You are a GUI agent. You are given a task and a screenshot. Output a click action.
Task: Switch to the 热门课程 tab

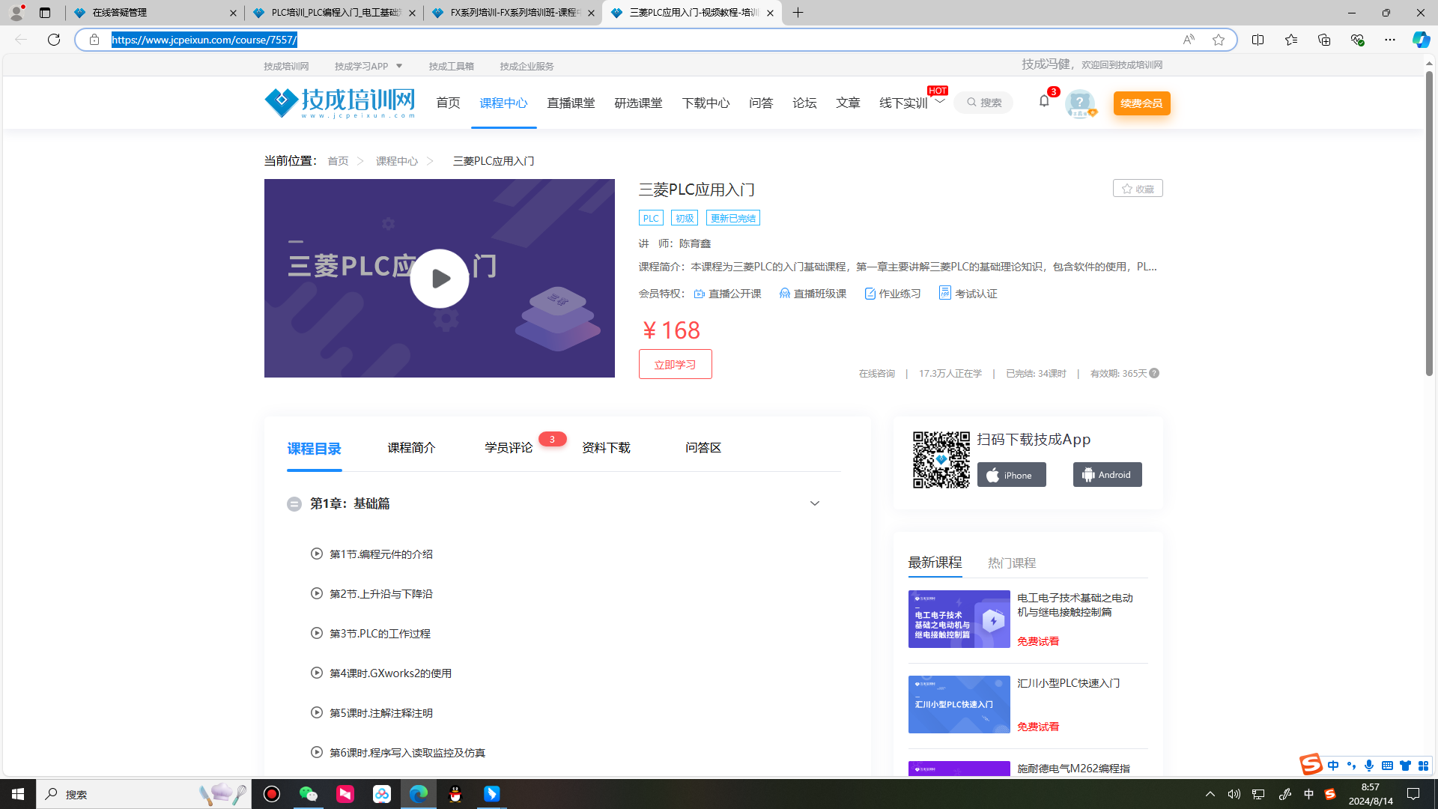[1012, 563]
